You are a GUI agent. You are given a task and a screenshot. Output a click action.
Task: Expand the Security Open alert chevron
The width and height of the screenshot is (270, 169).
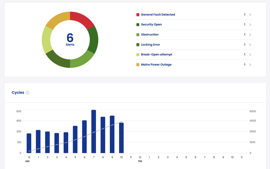click(x=250, y=24)
